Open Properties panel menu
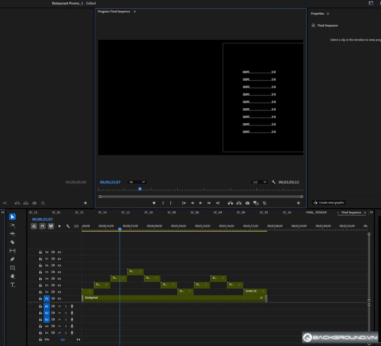Screen dimensions: 381x346 328,14
